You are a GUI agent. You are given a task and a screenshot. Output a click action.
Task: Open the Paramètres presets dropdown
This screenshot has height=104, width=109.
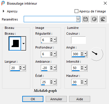point(78,19)
